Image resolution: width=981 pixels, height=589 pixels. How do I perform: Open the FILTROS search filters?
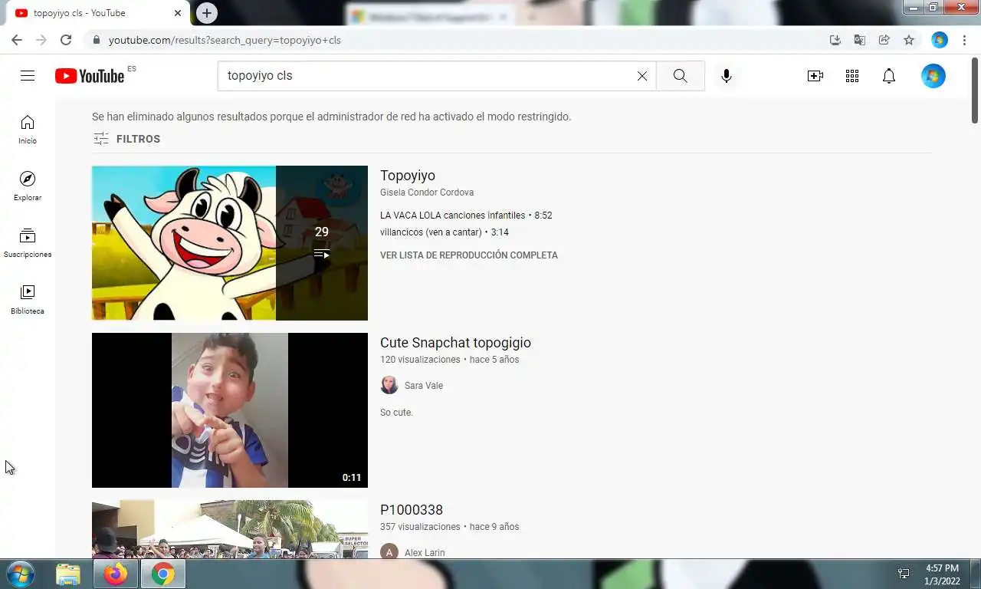tap(127, 139)
